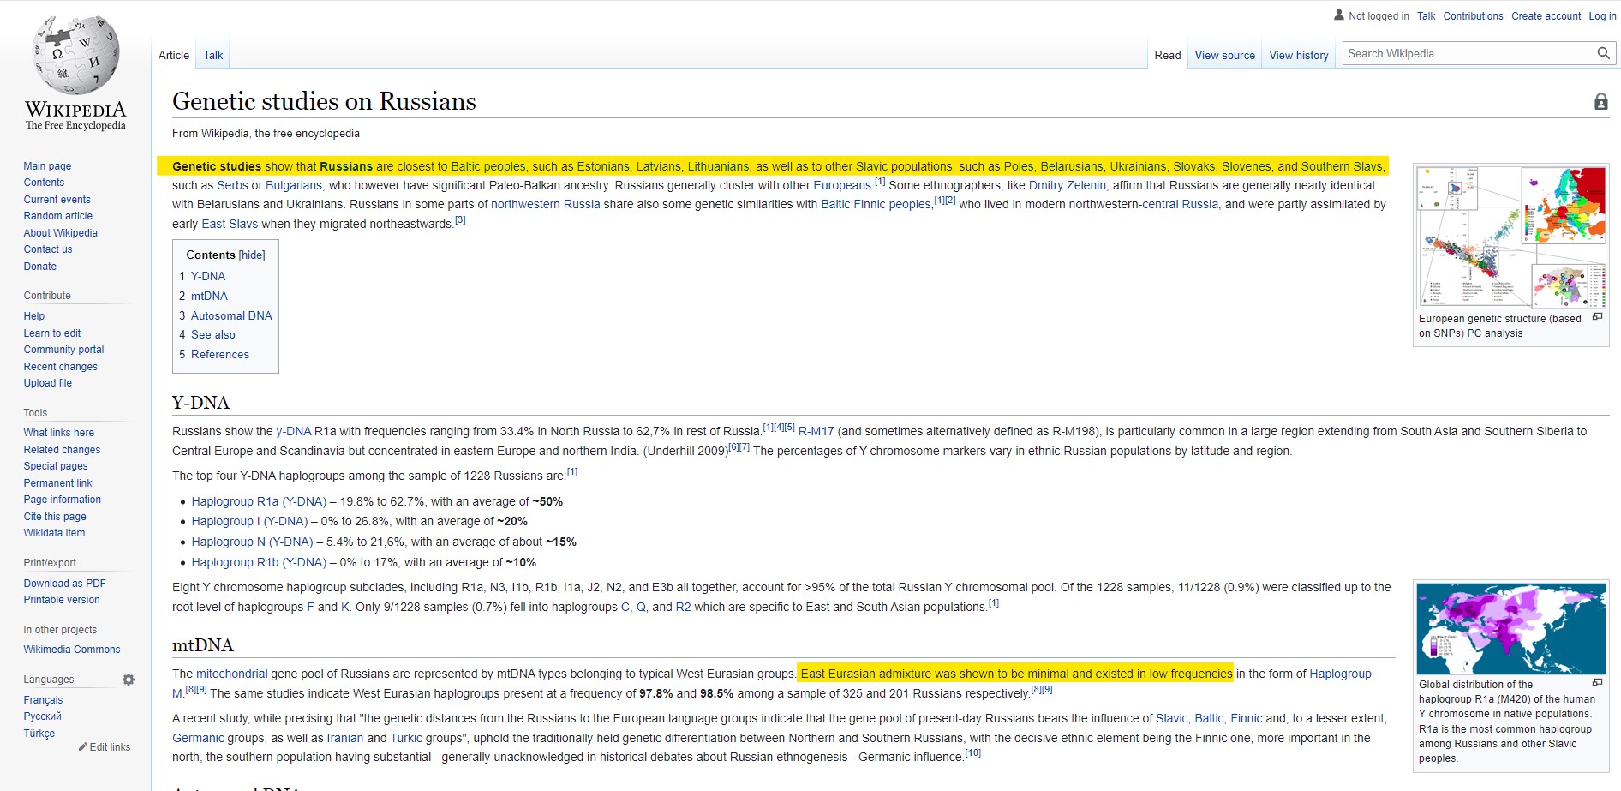Open the Languages settings gear icon
This screenshot has width=1621, height=791.
coord(129,680)
